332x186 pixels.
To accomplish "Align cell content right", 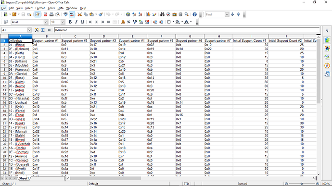I will click(102, 22).
